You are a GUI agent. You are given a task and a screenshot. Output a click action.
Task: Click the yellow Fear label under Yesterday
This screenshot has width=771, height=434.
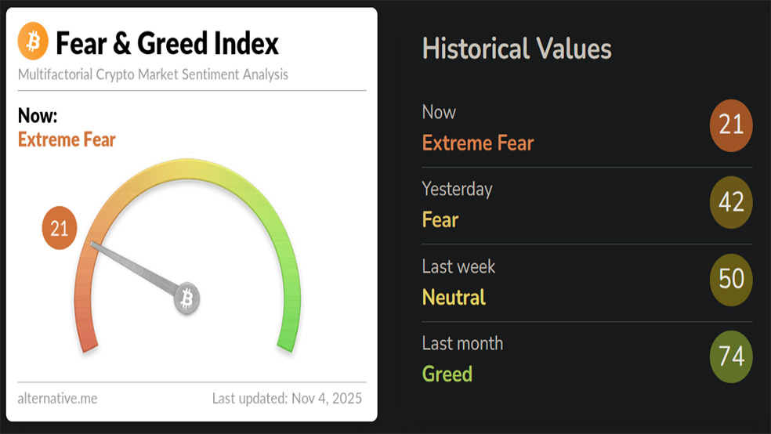click(x=440, y=219)
